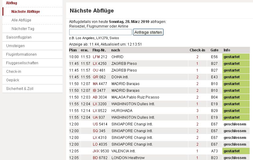Click flight BD 6782 to London Heathrow
The image size is (253, 160).
click(x=100, y=158)
